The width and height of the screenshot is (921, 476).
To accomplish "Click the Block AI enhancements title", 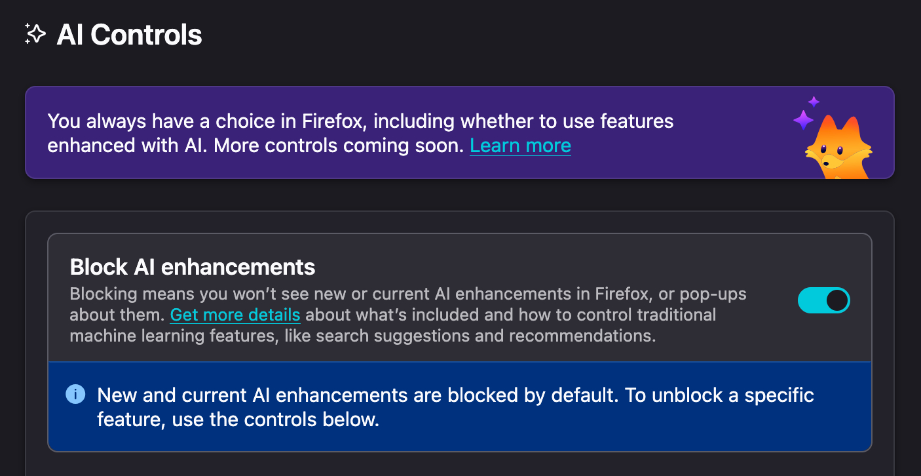I will (193, 267).
